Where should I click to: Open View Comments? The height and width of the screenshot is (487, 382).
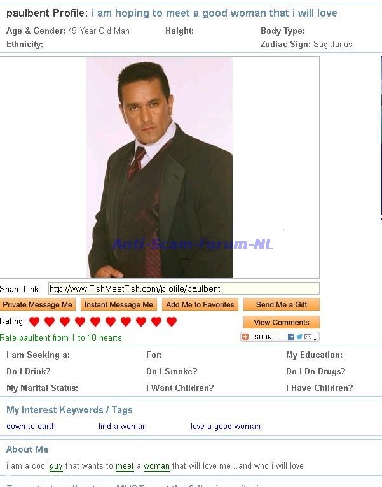[x=281, y=322]
